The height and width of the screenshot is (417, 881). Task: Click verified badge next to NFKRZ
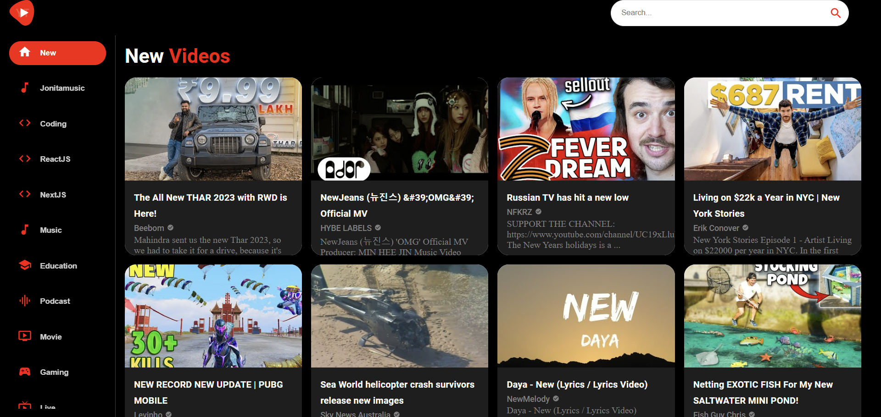click(x=539, y=212)
